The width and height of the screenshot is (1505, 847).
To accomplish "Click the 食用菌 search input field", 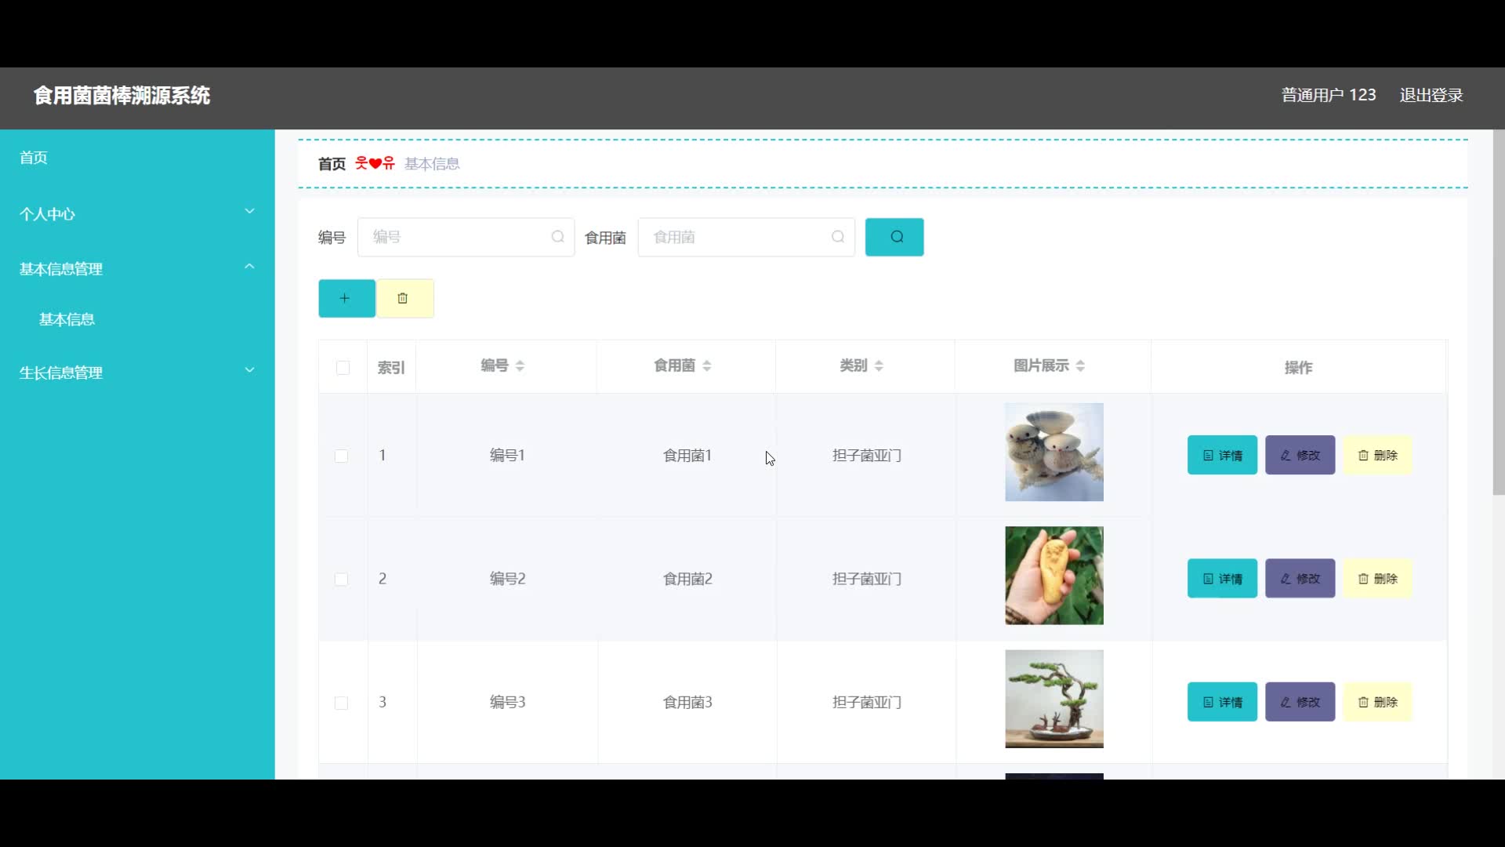I will click(x=737, y=237).
